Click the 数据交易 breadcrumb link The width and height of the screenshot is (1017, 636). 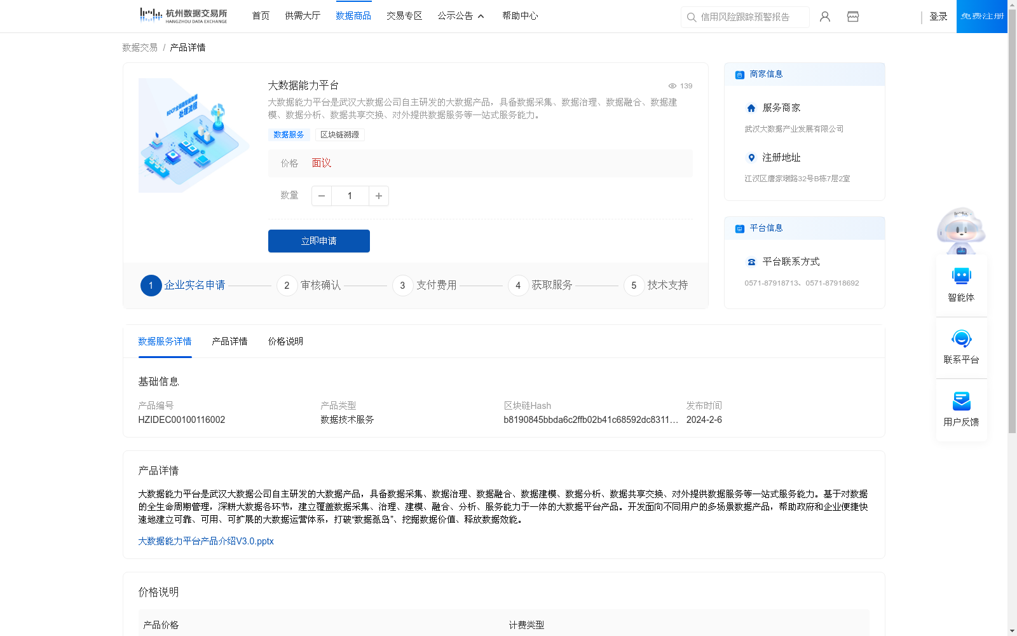140,48
